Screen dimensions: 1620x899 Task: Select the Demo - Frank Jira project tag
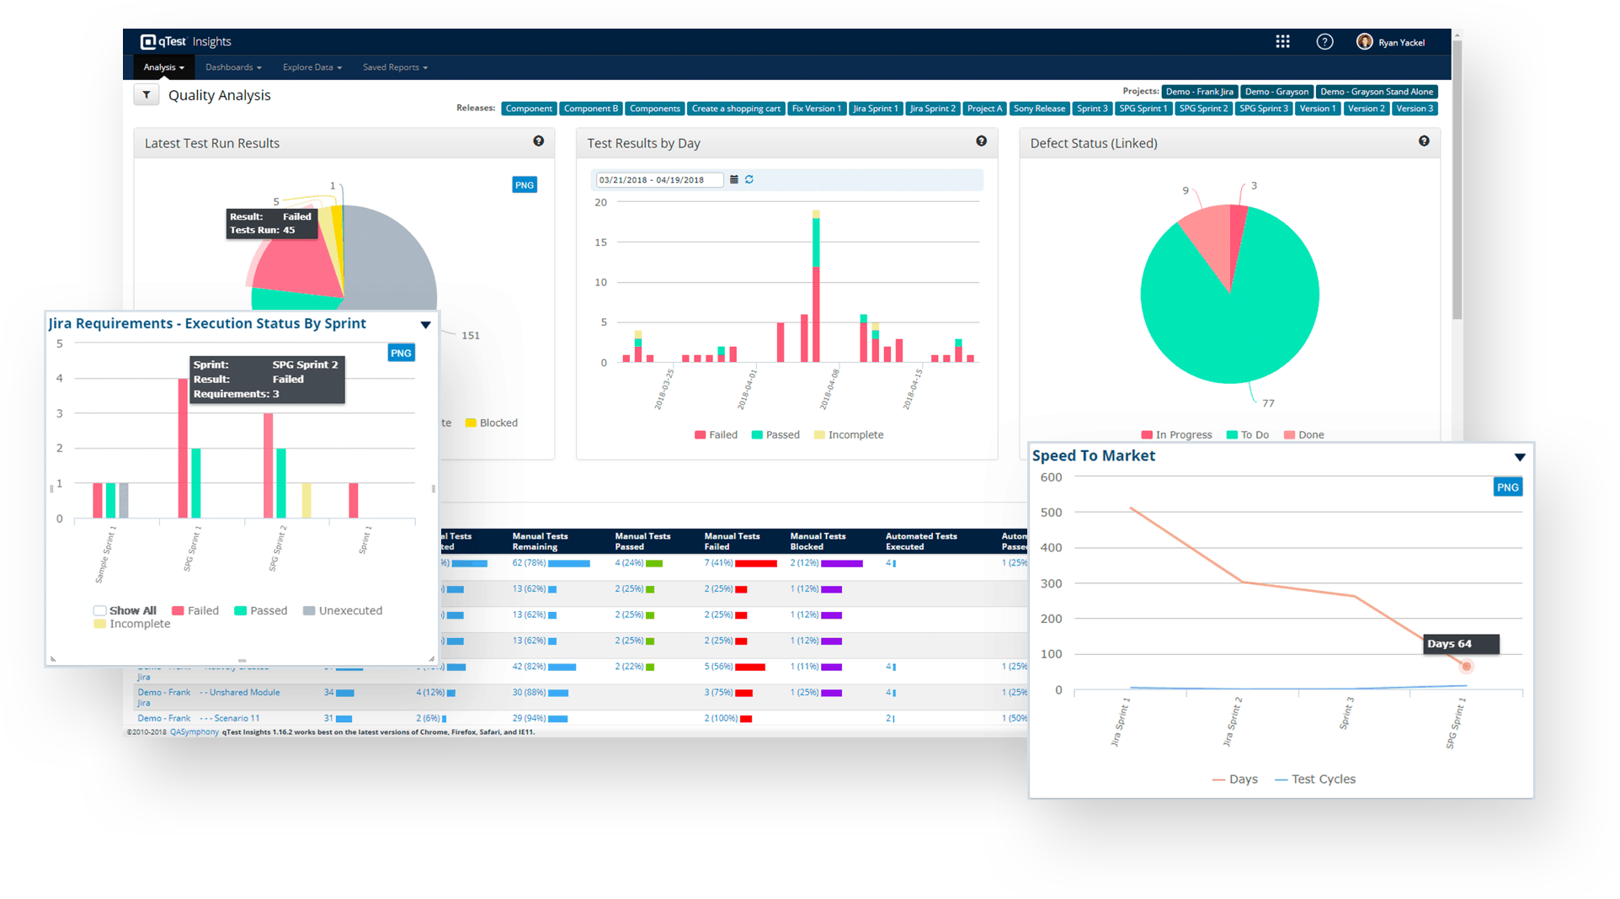1200,92
